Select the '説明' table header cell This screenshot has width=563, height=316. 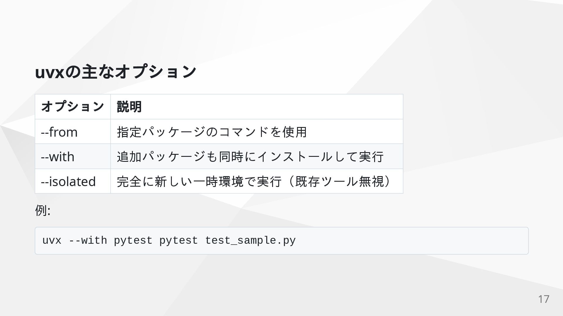[x=129, y=107]
